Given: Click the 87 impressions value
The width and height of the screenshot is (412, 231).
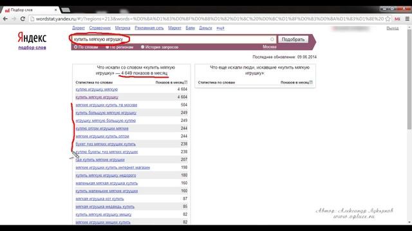Looking at the screenshot, I should click(x=185, y=199).
